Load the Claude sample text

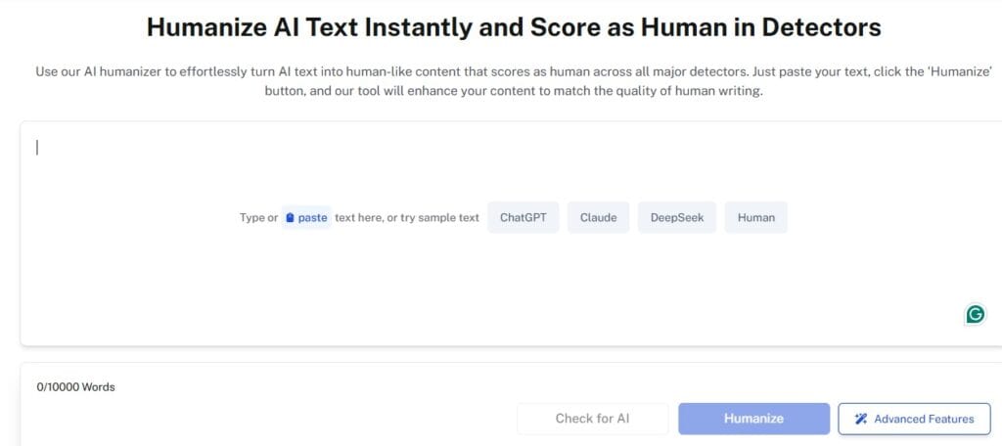(598, 217)
